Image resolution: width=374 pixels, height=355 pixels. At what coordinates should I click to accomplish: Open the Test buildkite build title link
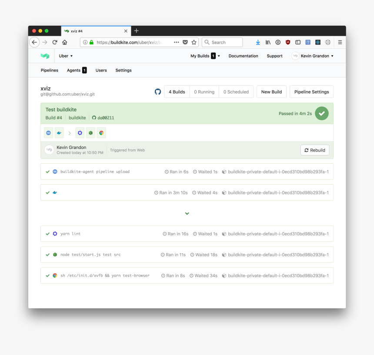click(61, 110)
